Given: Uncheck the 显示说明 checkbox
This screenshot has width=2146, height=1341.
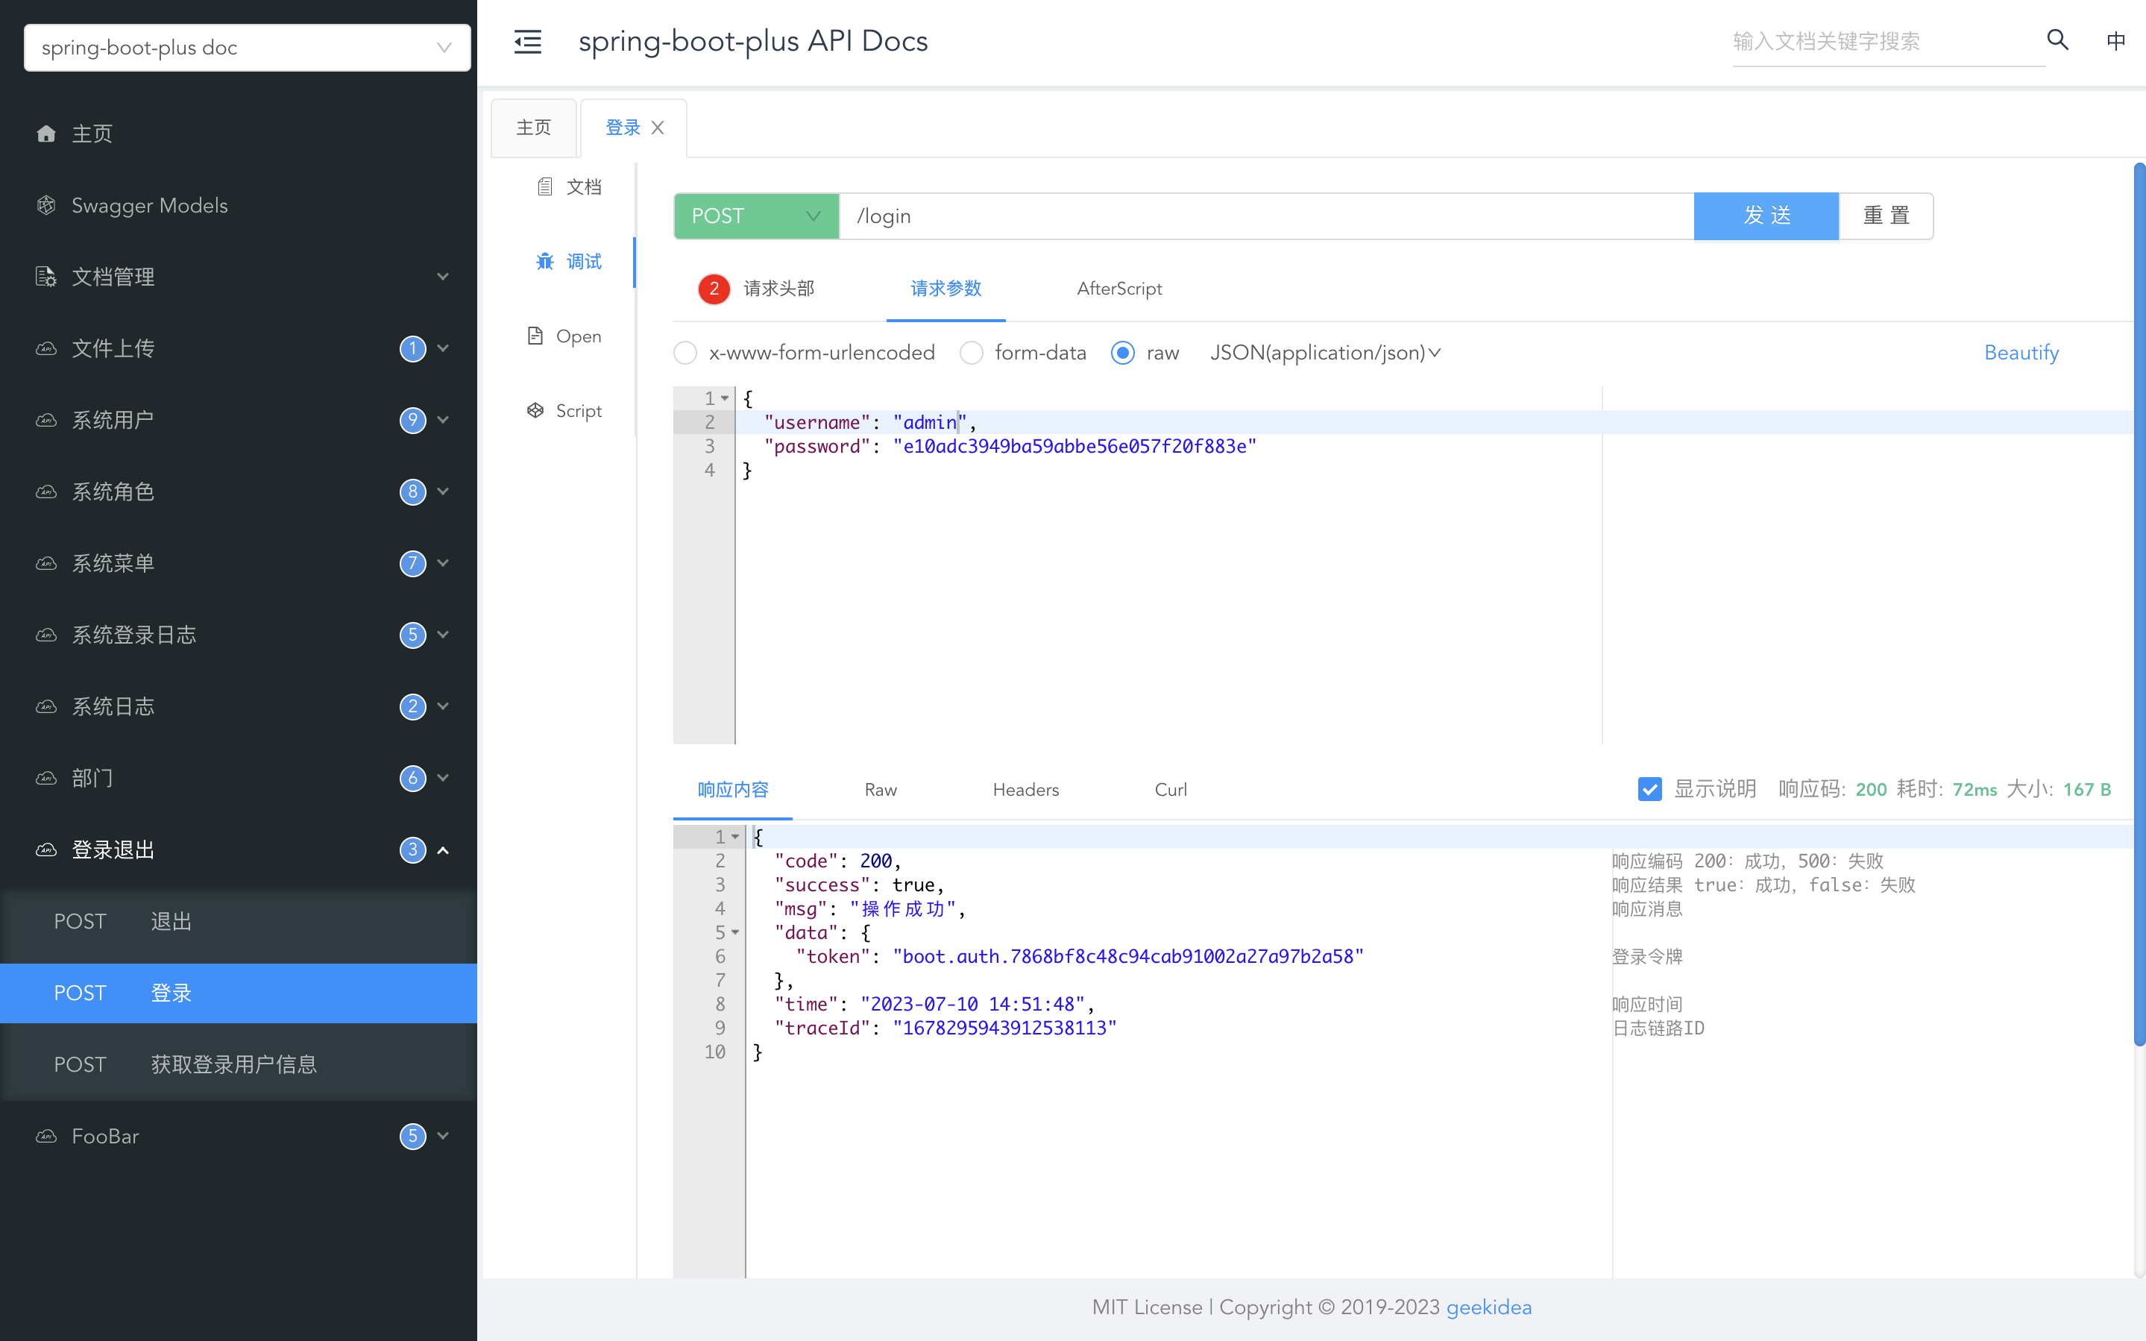Looking at the screenshot, I should [1649, 789].
